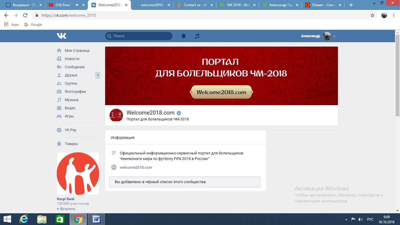Viewport: 400px width, 225px height.
Task: Switch to Word in taskbar
Action: pos(96,219)
